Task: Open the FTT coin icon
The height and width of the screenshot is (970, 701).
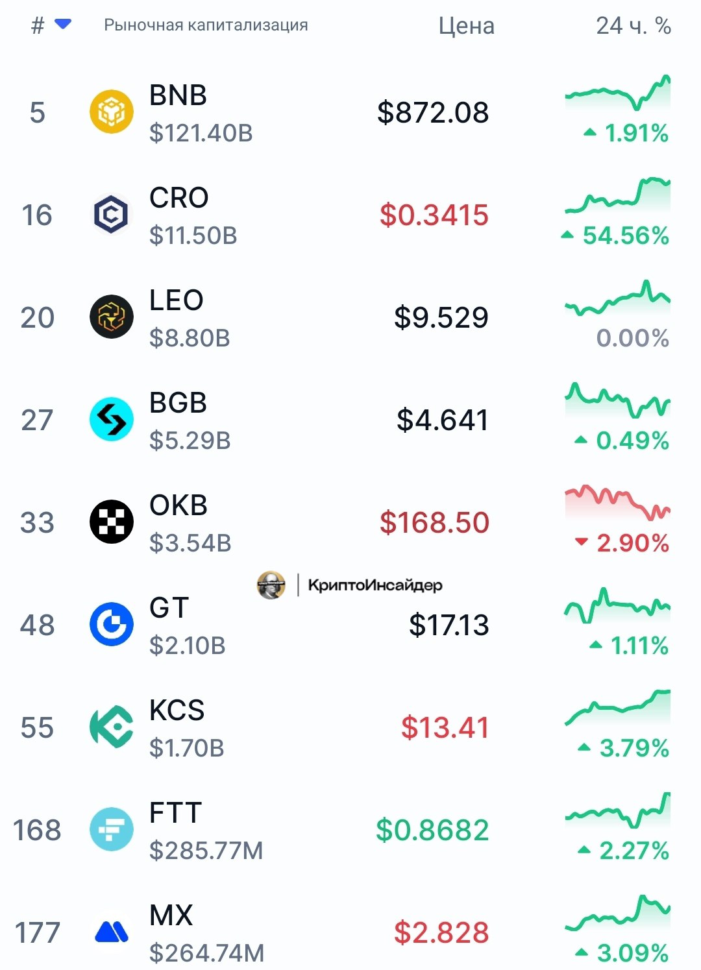Action: (x=112, y=829)
